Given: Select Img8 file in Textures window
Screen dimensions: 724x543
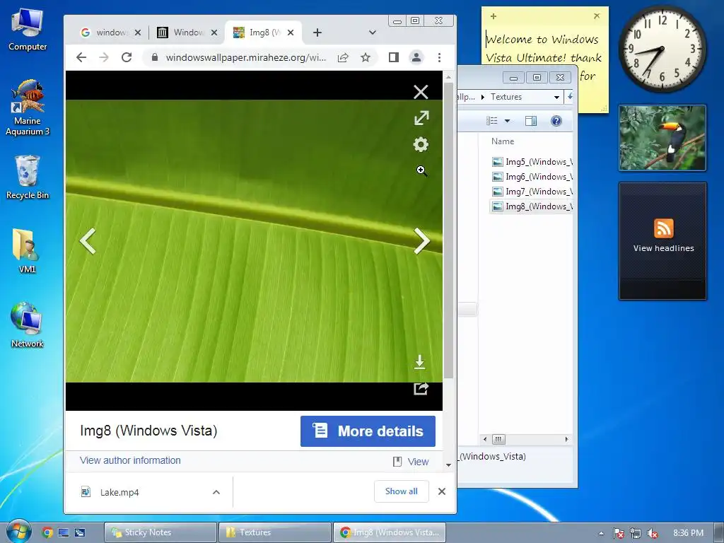Looking at the screenshot, I should [532, 206].
